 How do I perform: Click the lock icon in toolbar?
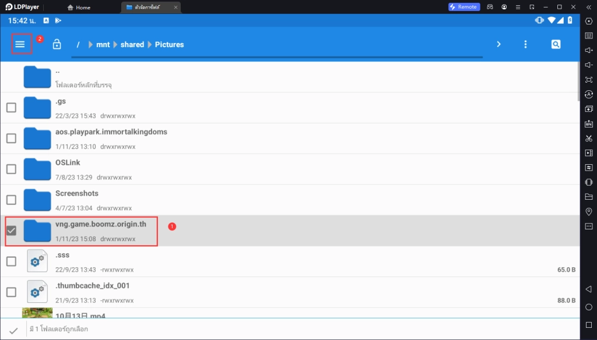(x=57, y=44)
